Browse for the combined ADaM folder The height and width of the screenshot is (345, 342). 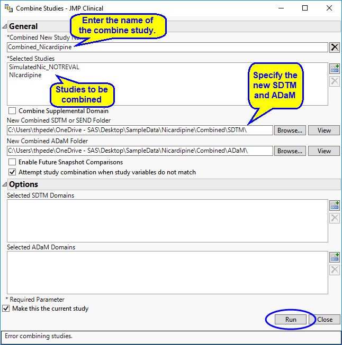point(290,151)
